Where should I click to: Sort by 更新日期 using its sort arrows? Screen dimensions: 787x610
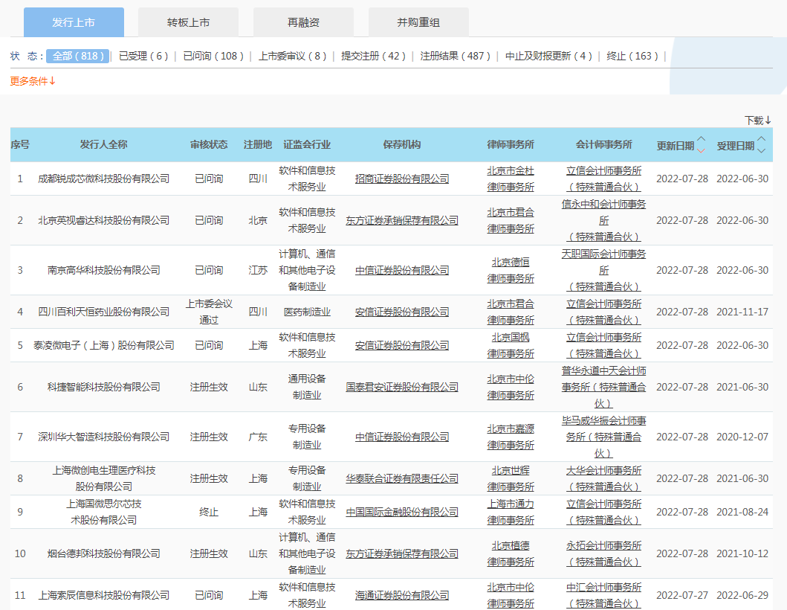tap(701, 145)
